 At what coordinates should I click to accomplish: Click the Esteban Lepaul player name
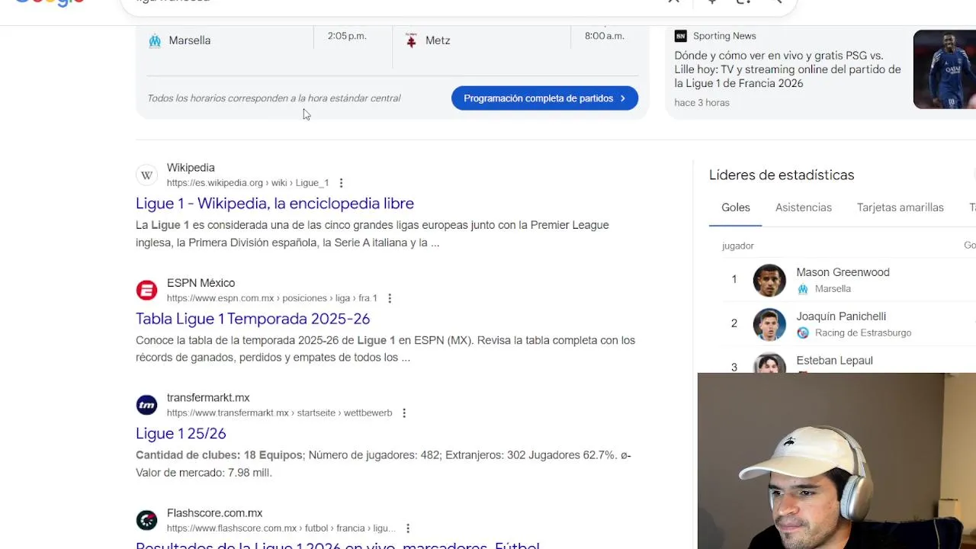(x=834, y=361)
